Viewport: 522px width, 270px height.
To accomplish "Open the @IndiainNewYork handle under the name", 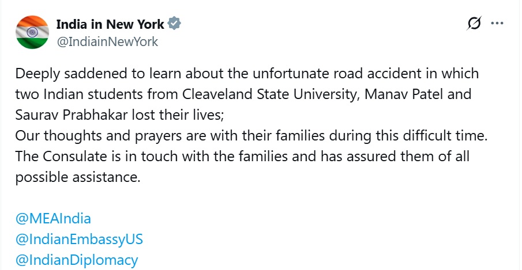I will 107,41.
